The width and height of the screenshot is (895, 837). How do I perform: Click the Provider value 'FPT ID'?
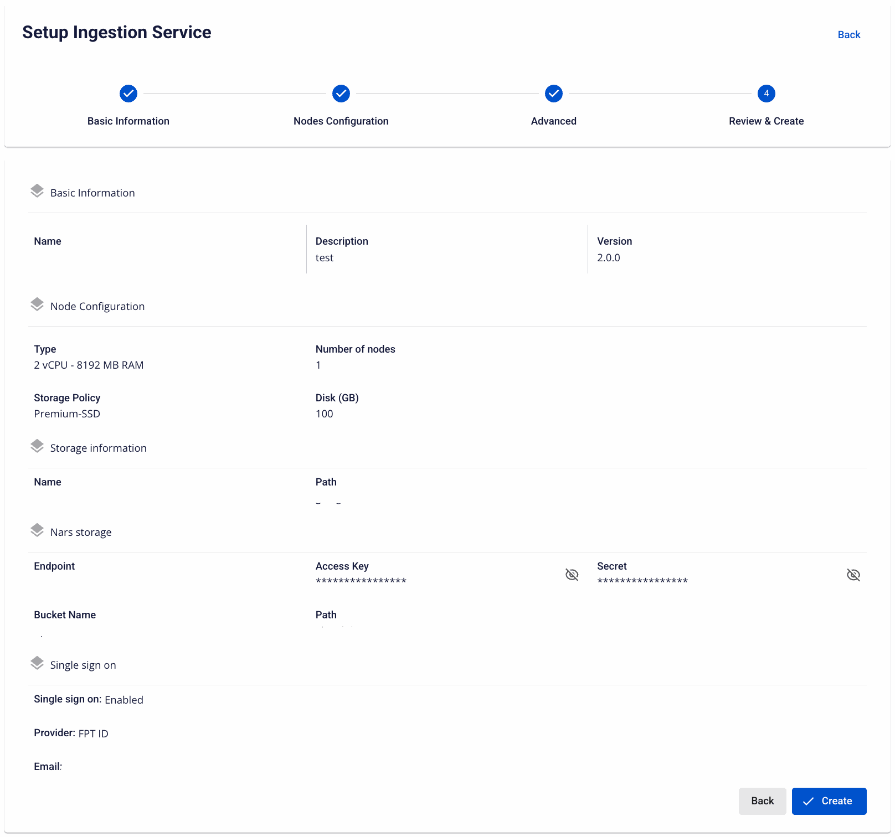click(x=94, y=734)
